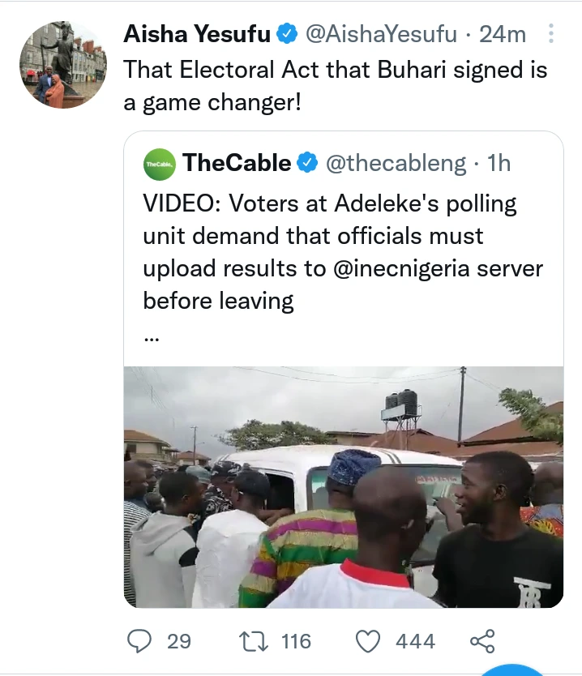Play the quoted polling unit video

(343, 486)
